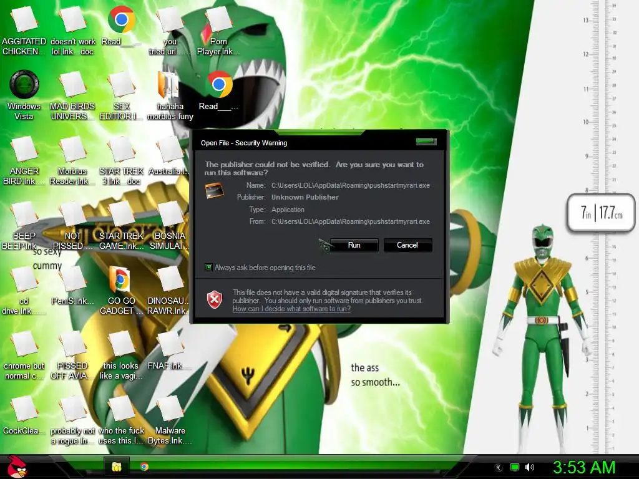Show hidden tray icons arrow
Screen dimensions: 639x479
(x=499, y=467)
